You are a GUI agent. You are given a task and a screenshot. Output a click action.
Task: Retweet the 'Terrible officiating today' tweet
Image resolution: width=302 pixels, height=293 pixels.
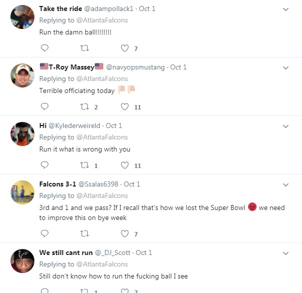[85, 106]
